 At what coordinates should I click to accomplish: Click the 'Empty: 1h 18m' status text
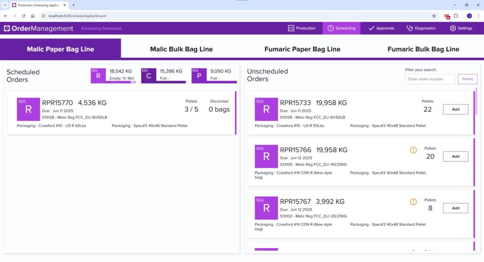122,78
